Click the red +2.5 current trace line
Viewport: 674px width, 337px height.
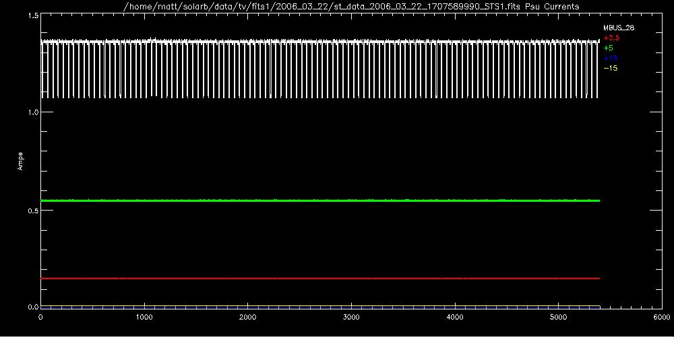coord(320,278)
